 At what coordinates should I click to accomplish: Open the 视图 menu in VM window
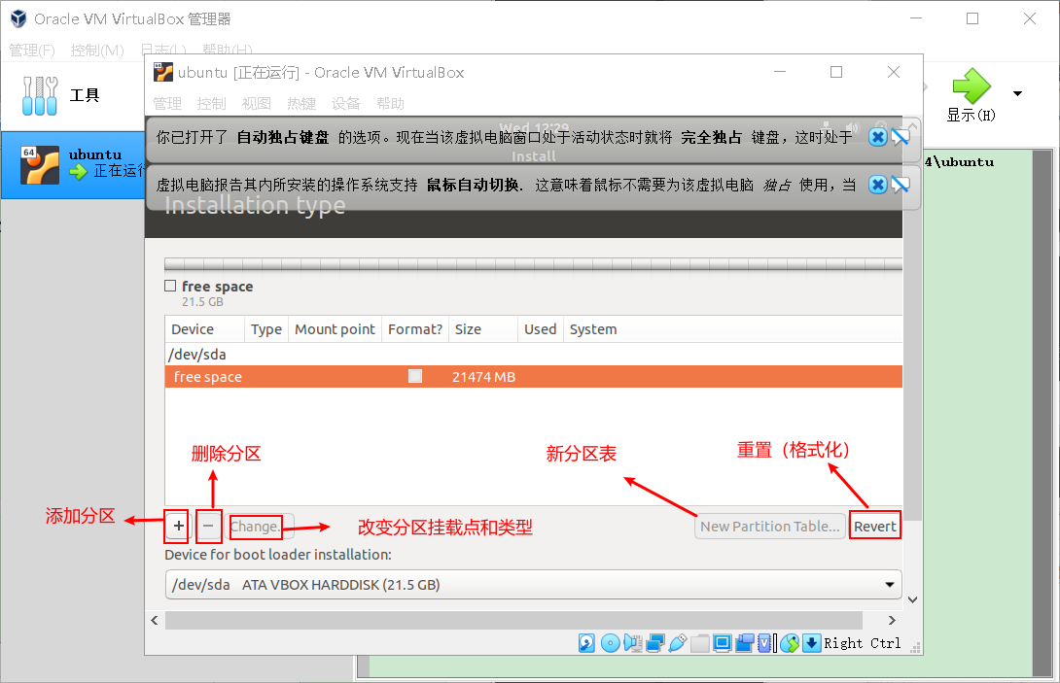(256, 103)
